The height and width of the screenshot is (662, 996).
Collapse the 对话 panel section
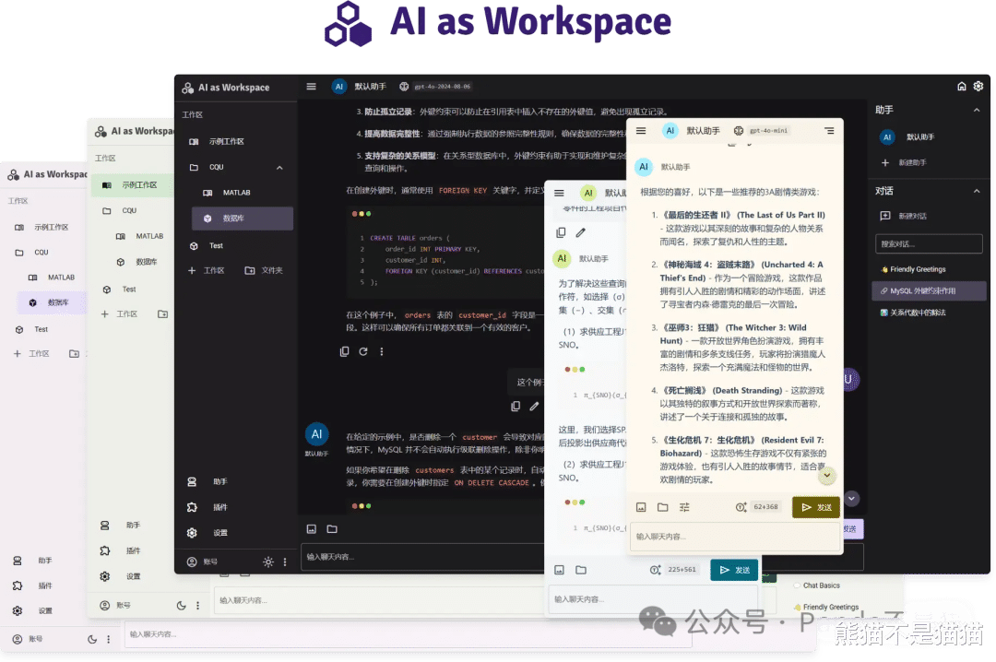(977, 191)
